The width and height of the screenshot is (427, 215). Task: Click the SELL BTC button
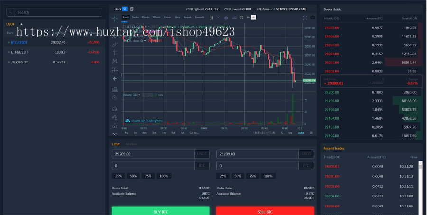[265, 211]
